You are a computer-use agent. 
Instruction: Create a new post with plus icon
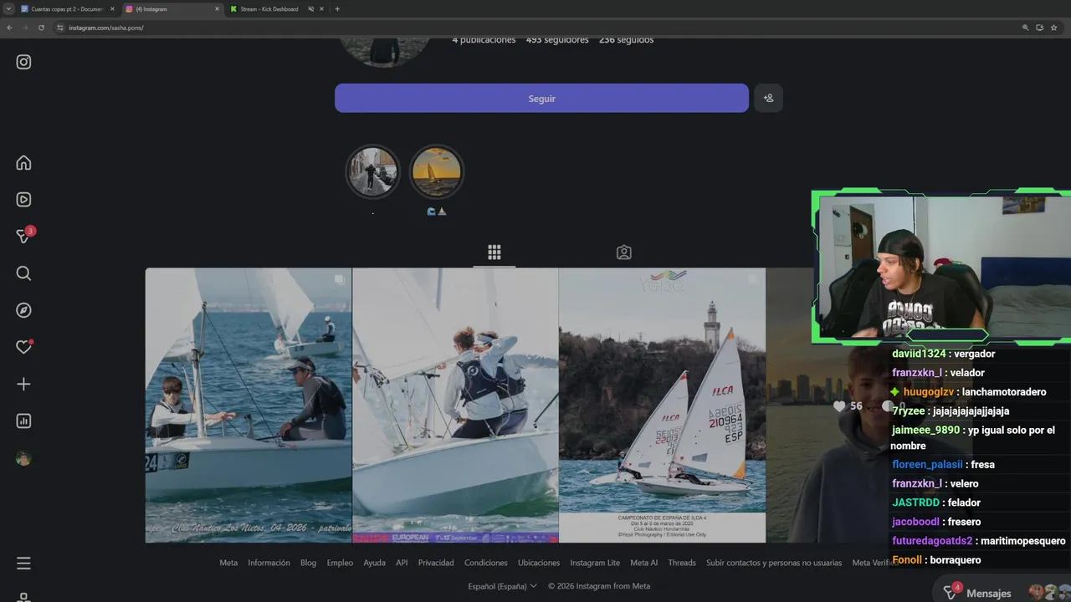(x=23, y=384)
